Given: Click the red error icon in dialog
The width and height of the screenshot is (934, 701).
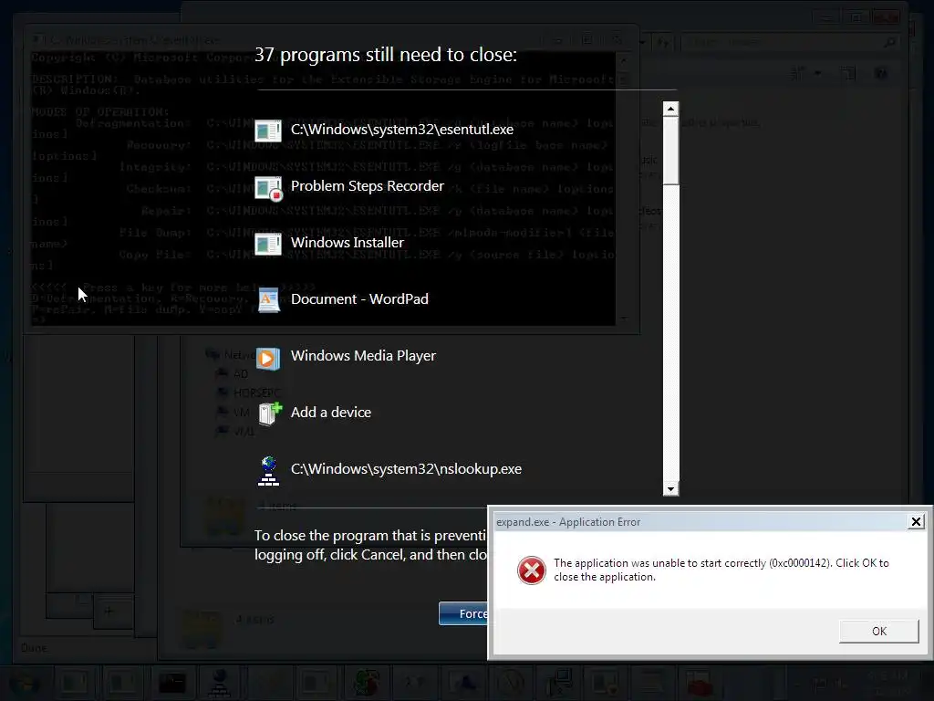Looking at the screenshot, I should [532, 570].
